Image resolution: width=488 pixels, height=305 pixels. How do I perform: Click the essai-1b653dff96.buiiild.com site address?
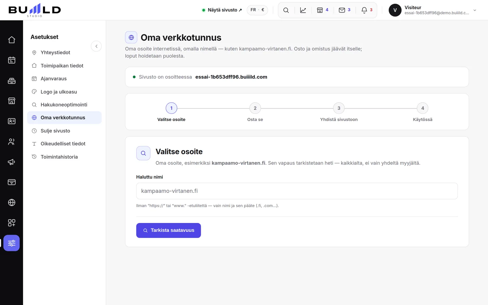coord(231,77)
